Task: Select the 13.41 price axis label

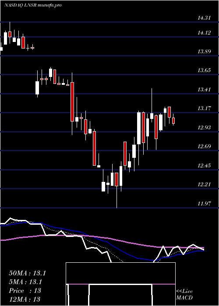Action: click(x=204, y=90)
